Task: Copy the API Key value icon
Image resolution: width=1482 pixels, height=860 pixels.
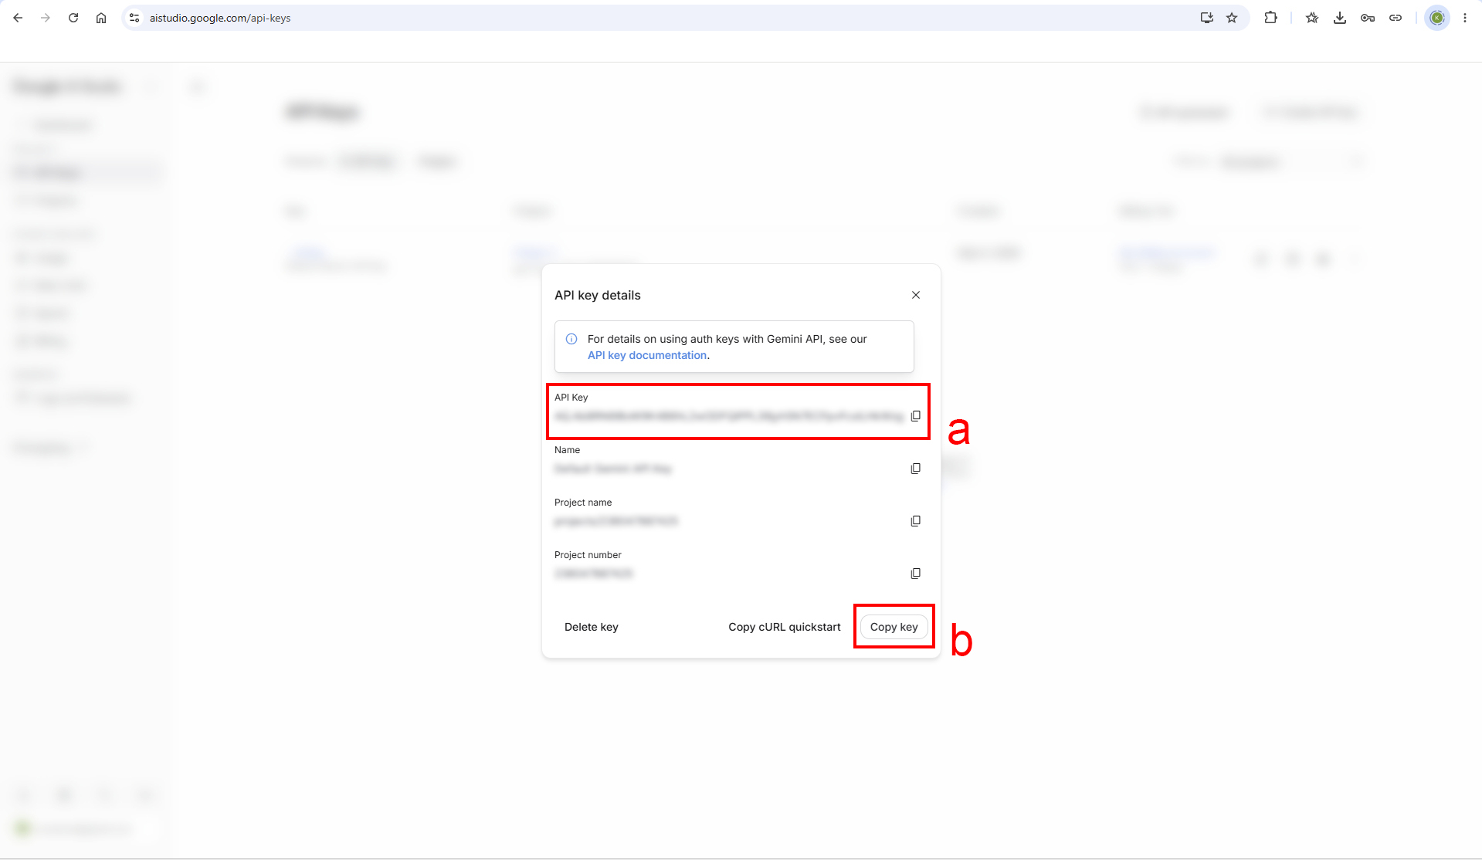Action: pos(915,416)
